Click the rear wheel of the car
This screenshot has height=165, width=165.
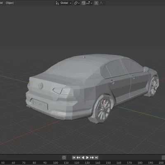click(x=102, y=109)
